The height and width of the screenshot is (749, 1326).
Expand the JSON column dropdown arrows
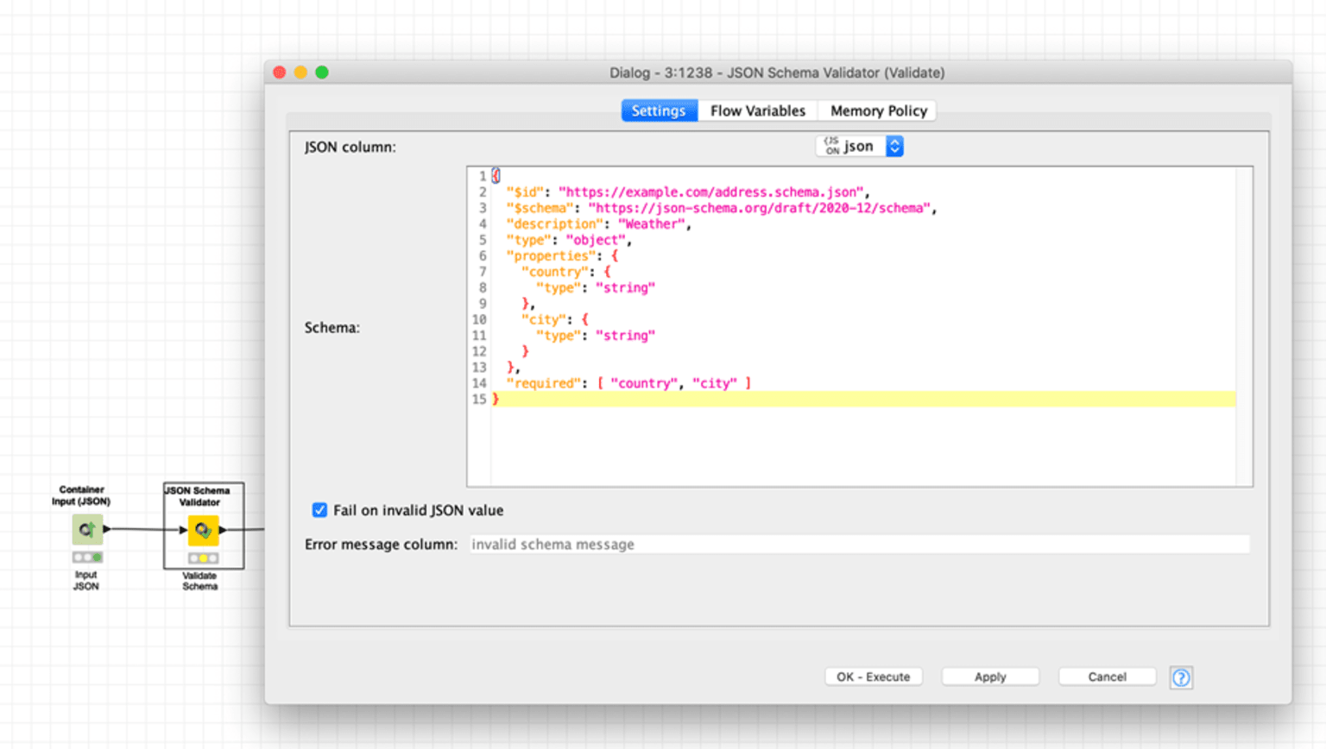pos(895,147)
